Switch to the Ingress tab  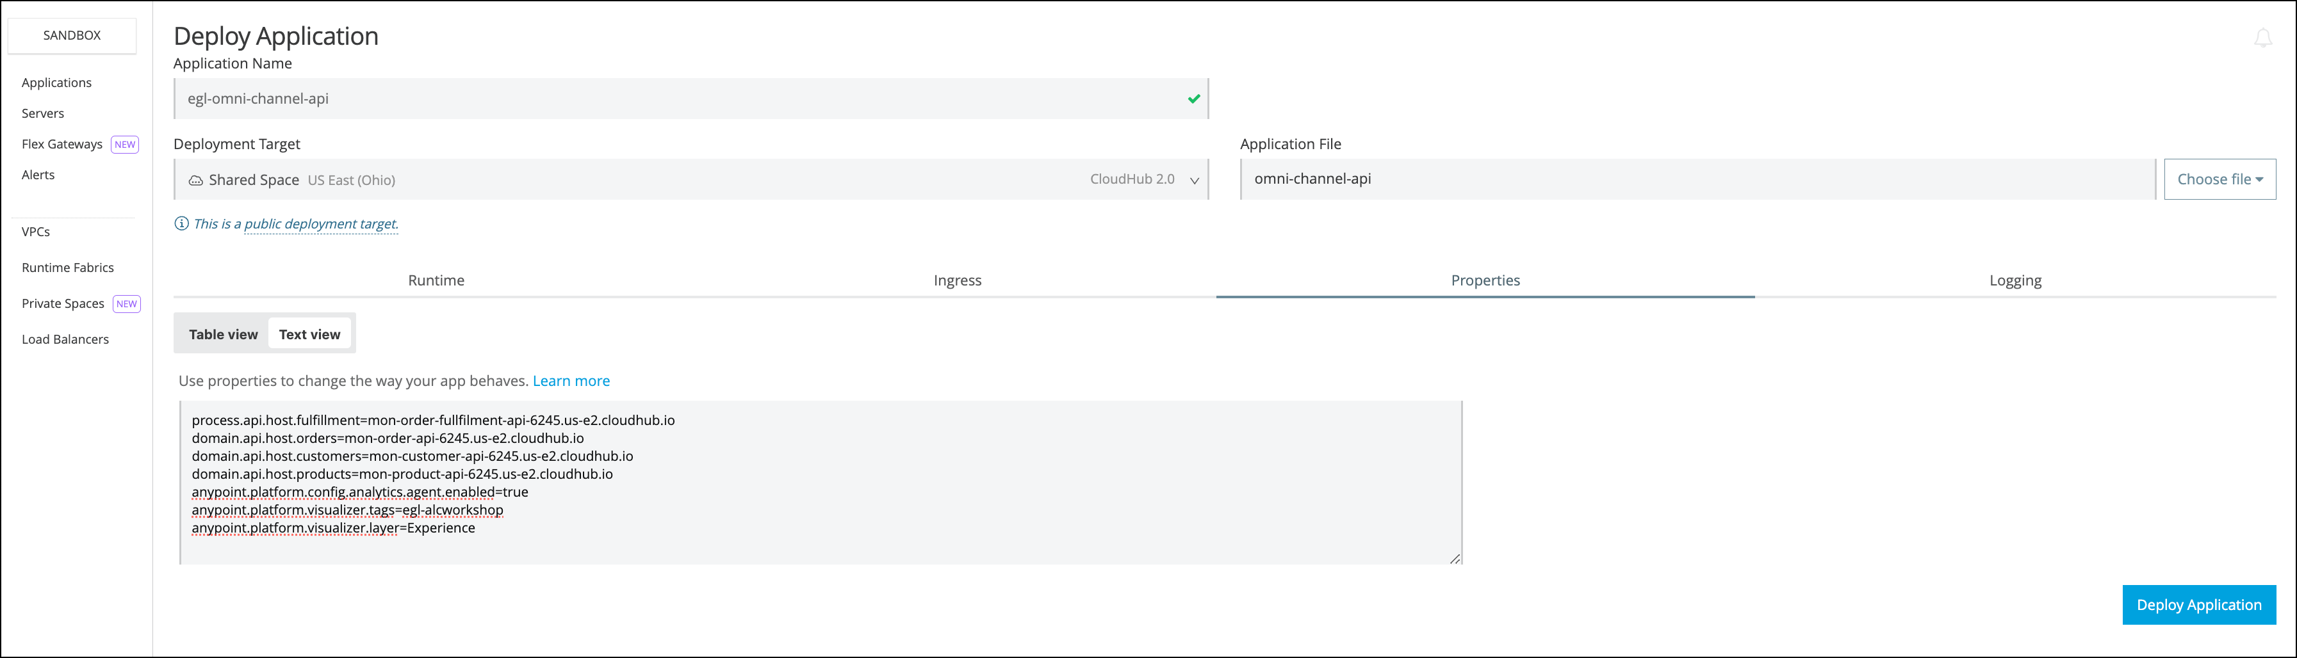[x=957, y=280]
